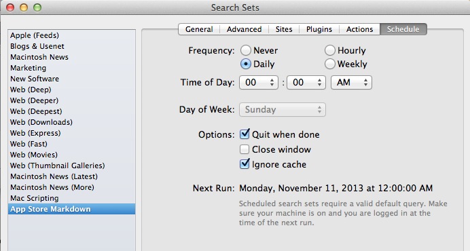
Task: Switch to the Advanced tab
Action: click(x=244, y=29)
